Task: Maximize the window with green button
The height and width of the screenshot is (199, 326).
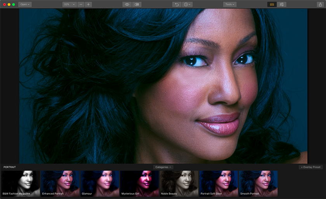Action: pyautogui.click(x=14, y=4)
